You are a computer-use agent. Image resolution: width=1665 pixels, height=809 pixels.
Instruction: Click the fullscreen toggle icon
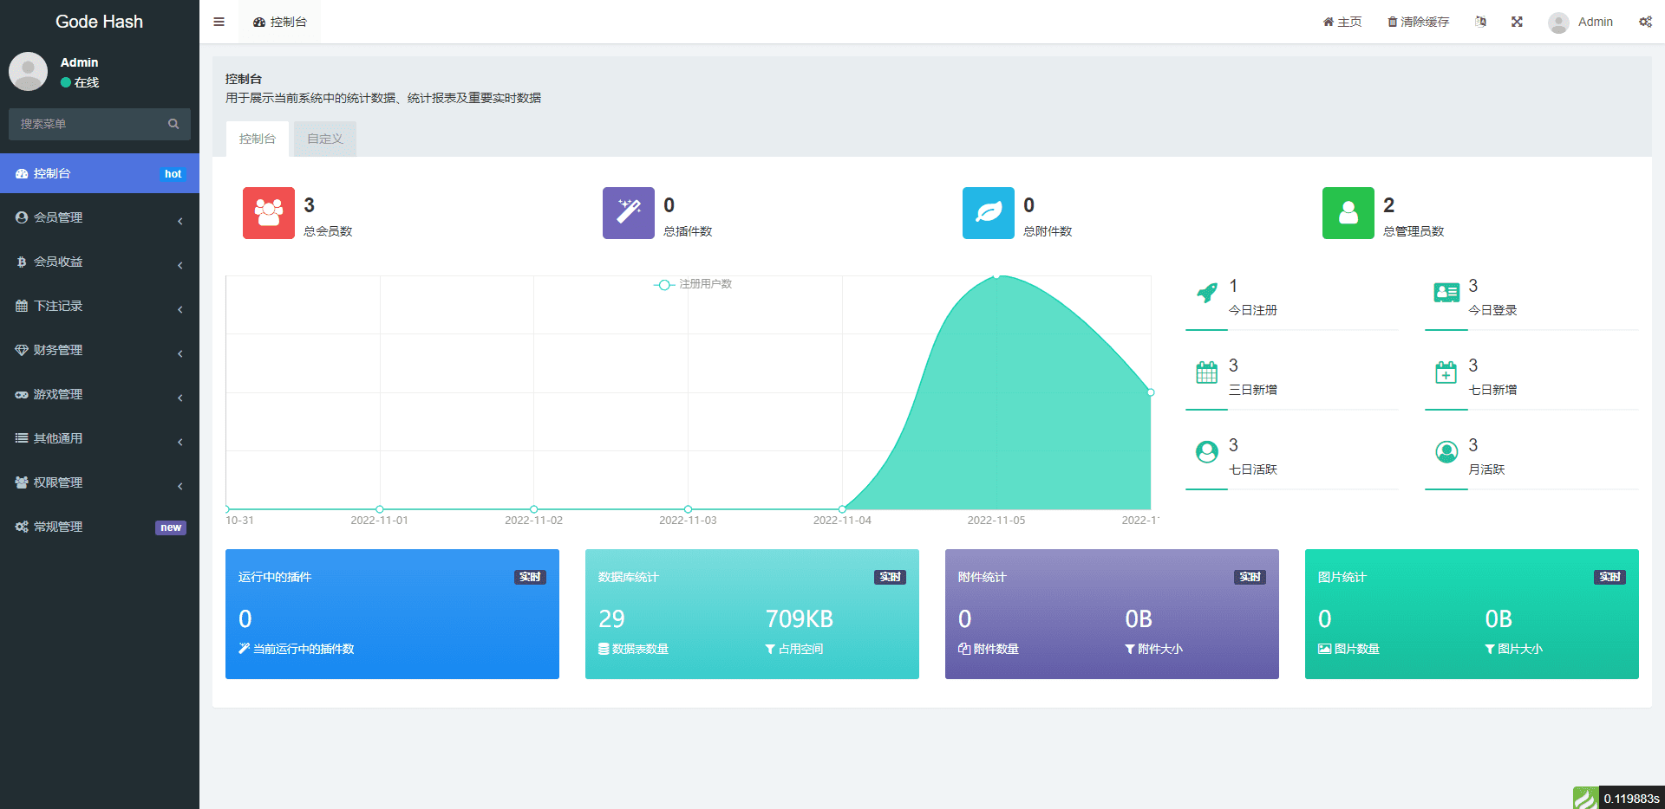1517,22
